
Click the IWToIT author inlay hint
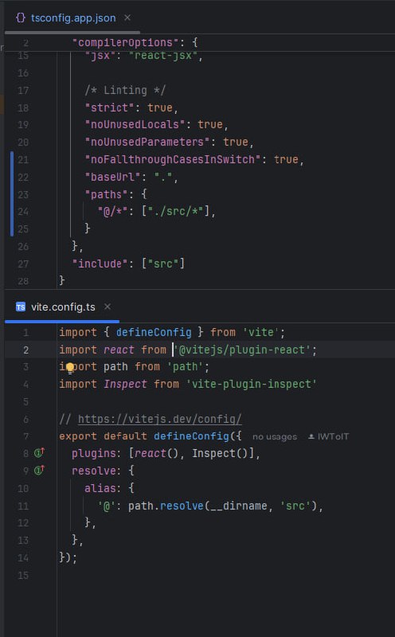[328, 436]
